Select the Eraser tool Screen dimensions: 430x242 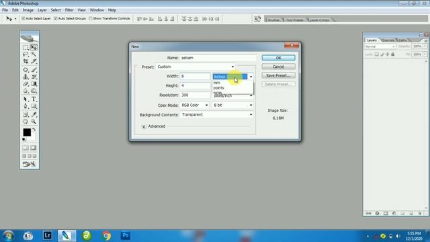coord(26,83)
